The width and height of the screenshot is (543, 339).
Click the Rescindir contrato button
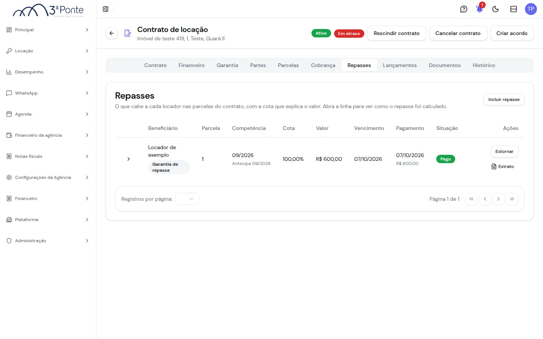pyautogui.click(x=397, y=33)
